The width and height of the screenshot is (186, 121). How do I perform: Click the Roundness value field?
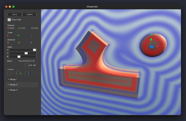pos(27,61)
